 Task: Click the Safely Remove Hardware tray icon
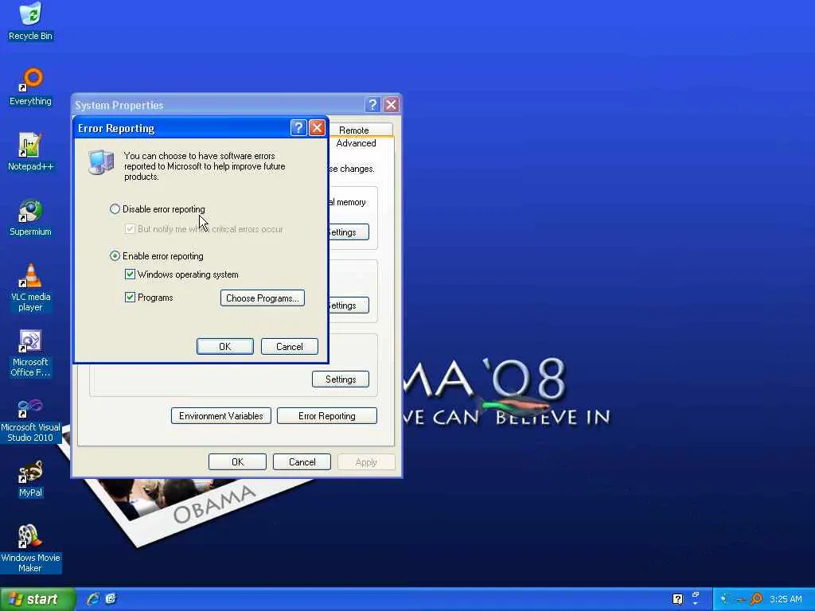click(x=741, y=600)
